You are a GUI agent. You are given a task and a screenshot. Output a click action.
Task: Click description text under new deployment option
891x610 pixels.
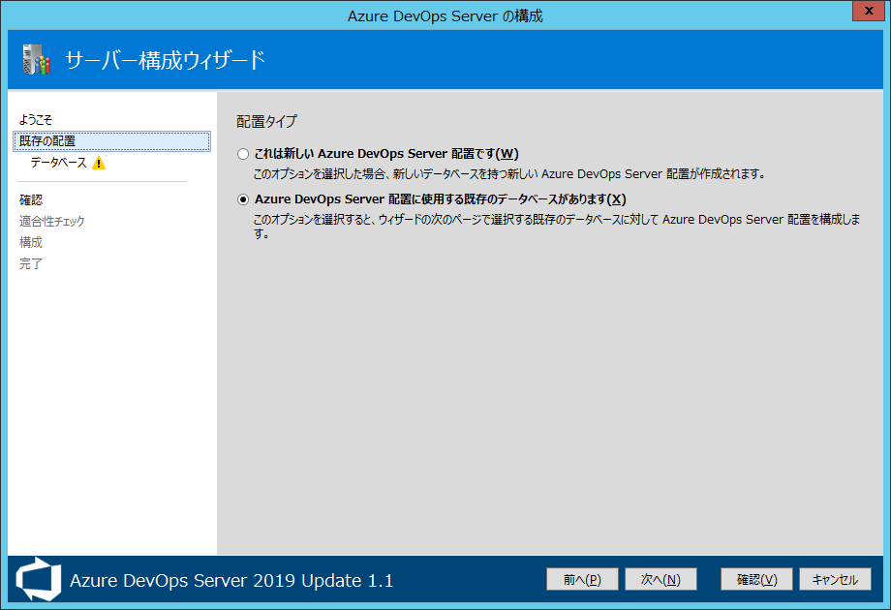pyautogui.click(x=509, y=174)
